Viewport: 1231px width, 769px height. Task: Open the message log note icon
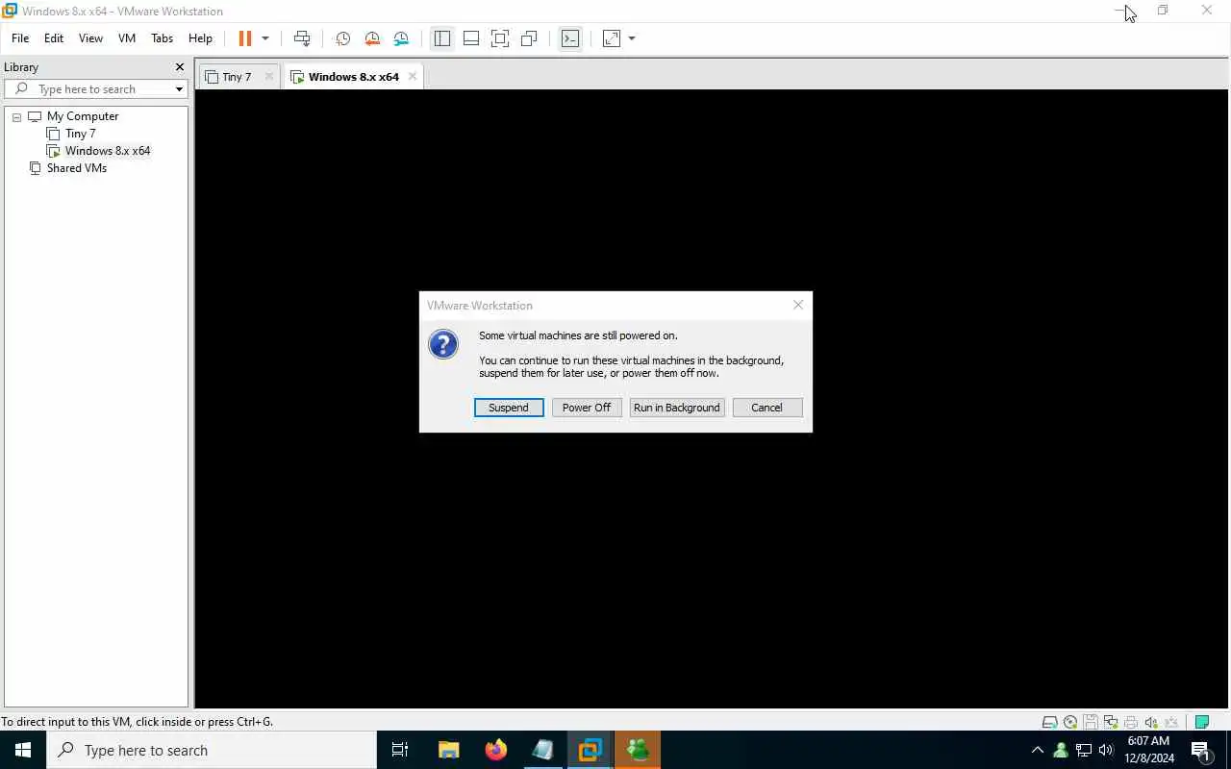[1201, 722]
